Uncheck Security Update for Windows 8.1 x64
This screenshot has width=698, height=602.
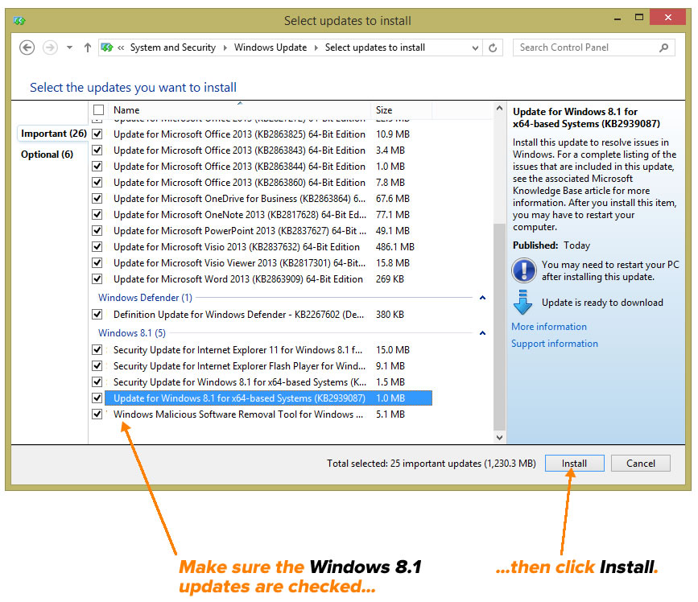point(97,381)
